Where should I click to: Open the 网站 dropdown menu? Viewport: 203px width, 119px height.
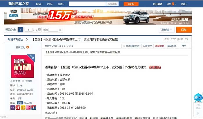coord(39,4)
